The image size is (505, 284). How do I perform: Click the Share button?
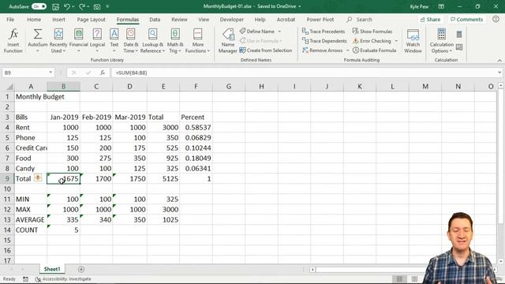pyautogui.click(x=430, y=19)
